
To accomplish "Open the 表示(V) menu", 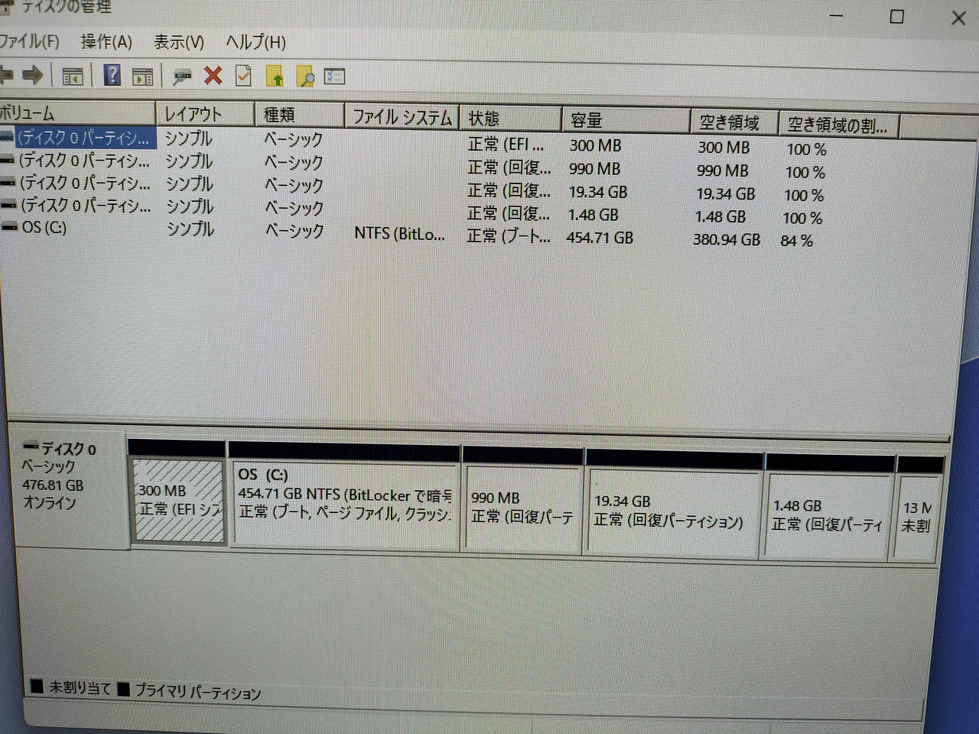I will click(178, 42).
